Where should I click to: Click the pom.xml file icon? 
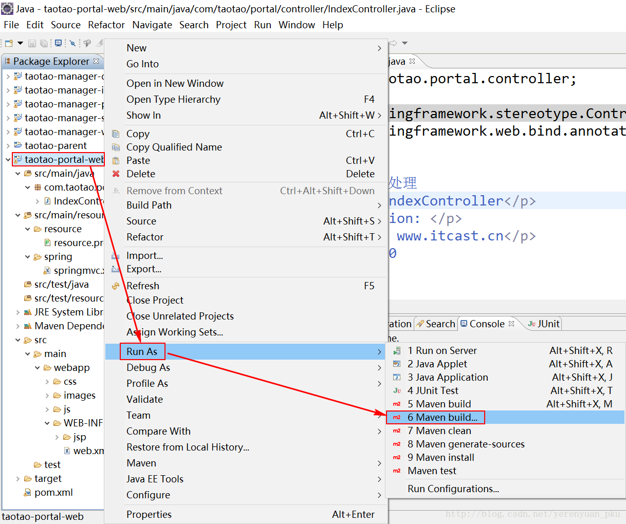click(x=28, y=492)
